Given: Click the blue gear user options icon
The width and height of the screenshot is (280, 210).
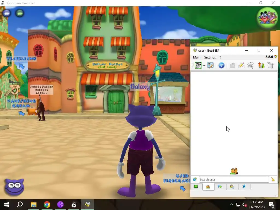Looking at the screenshot, I should (195, 179).
